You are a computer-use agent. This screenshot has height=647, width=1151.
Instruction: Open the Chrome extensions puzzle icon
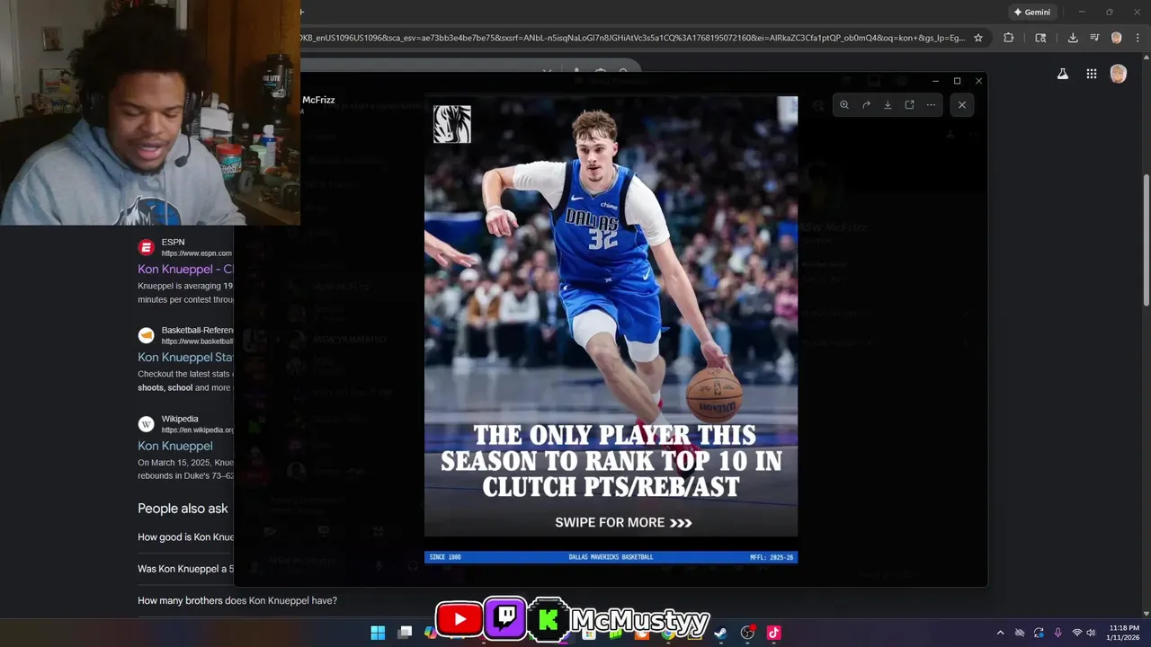point(1008,38)
